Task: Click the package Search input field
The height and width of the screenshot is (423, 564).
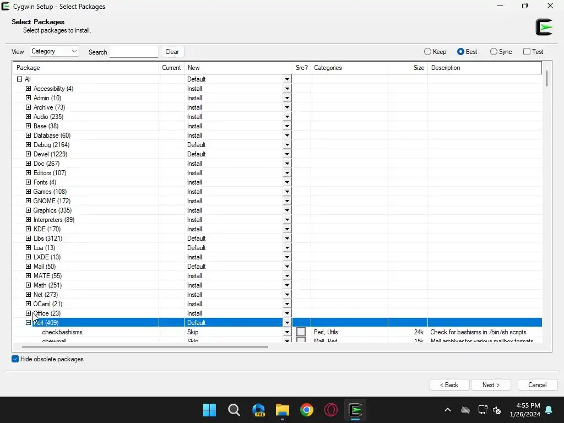Action: tap(134, 52)
